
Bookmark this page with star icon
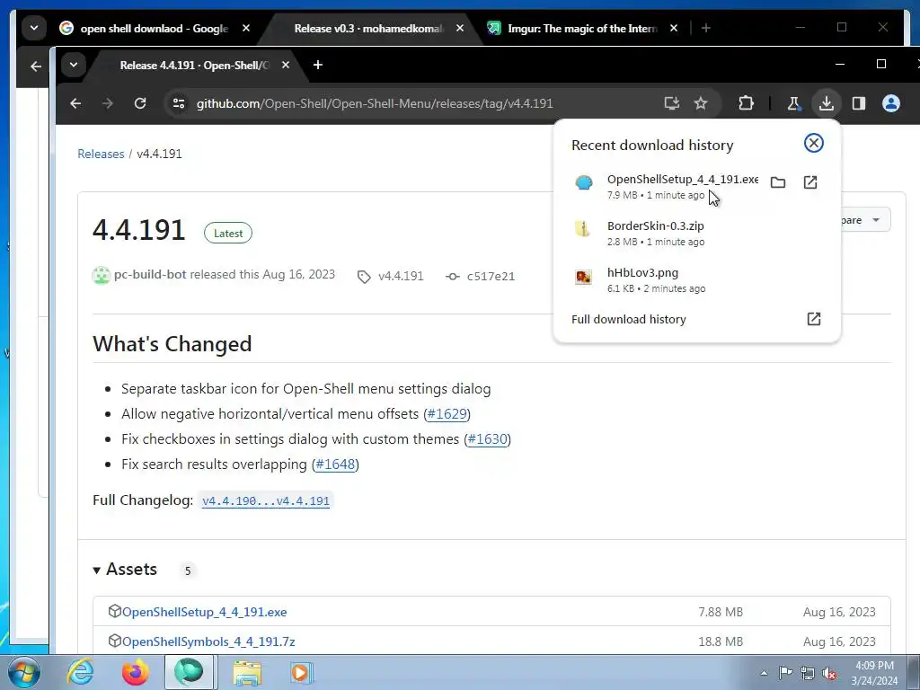point(701,103)
